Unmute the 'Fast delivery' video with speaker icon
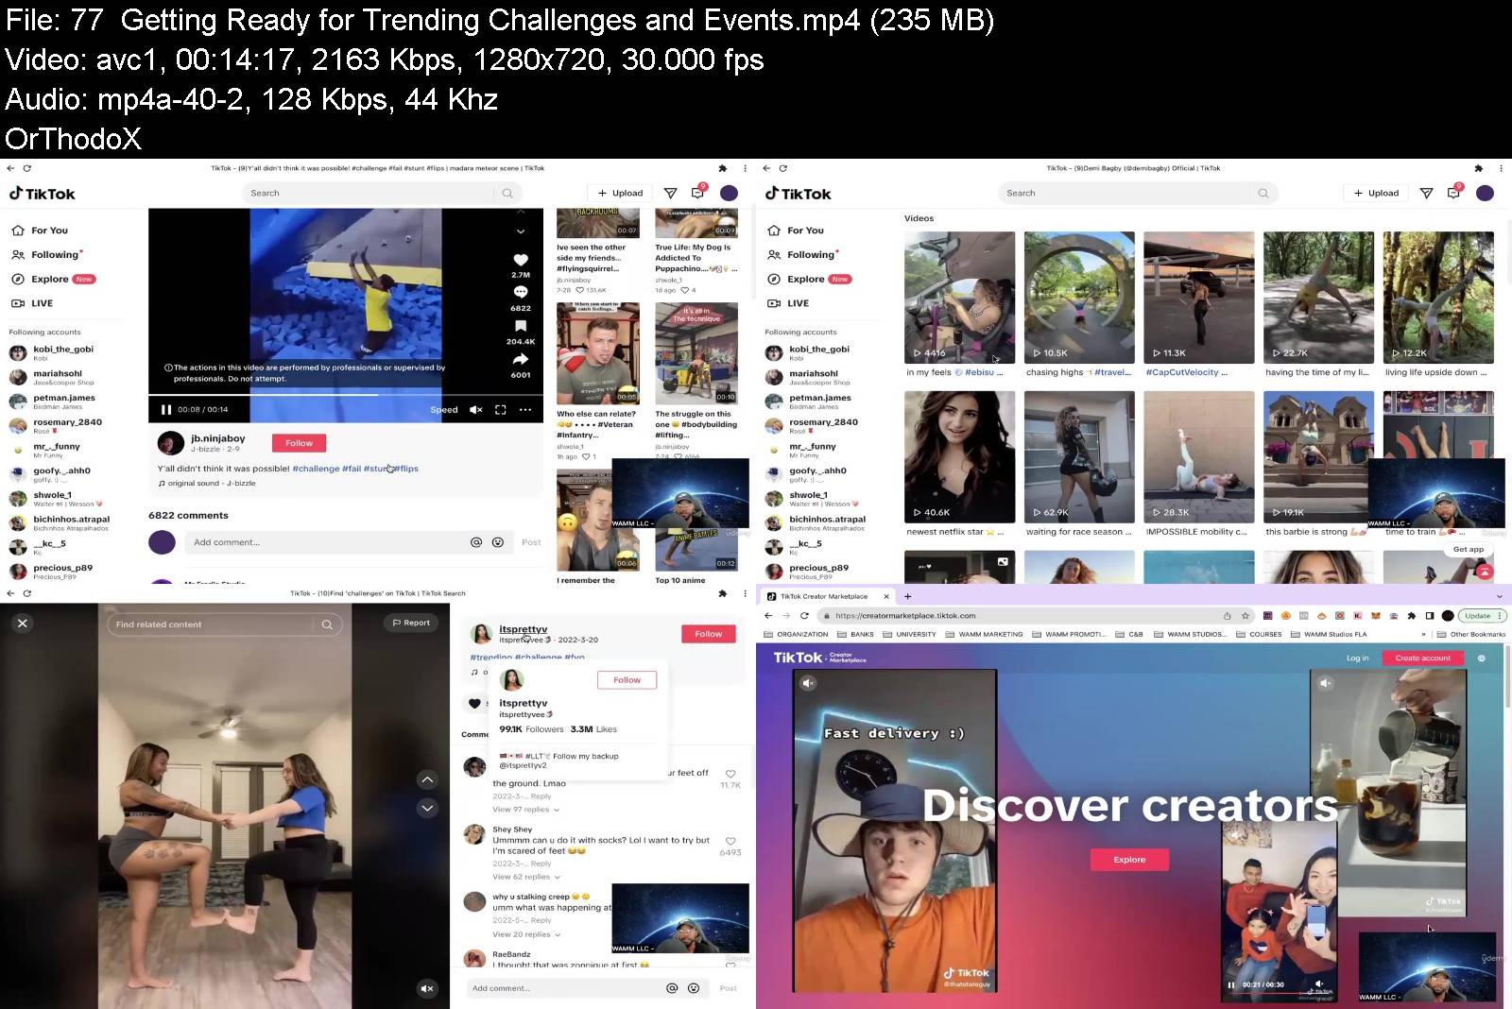 point(808,682)
